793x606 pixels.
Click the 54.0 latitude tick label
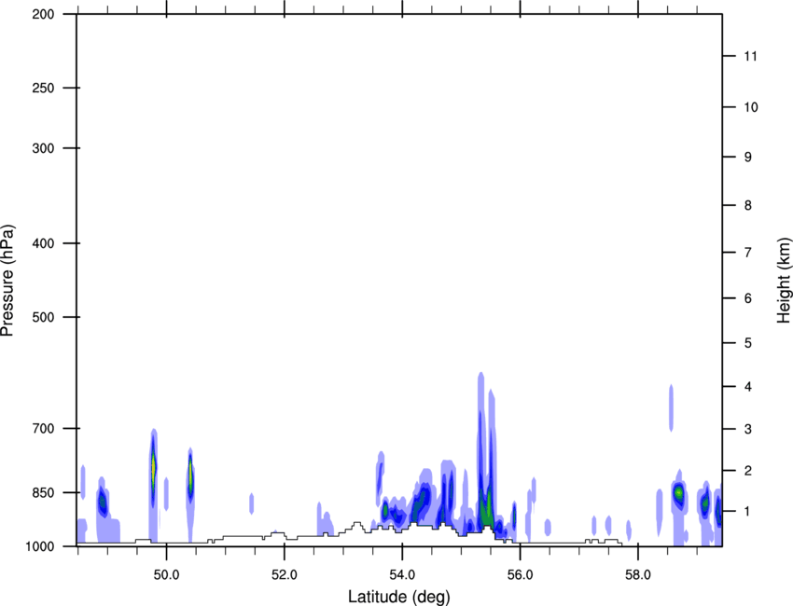coord(402,575)
